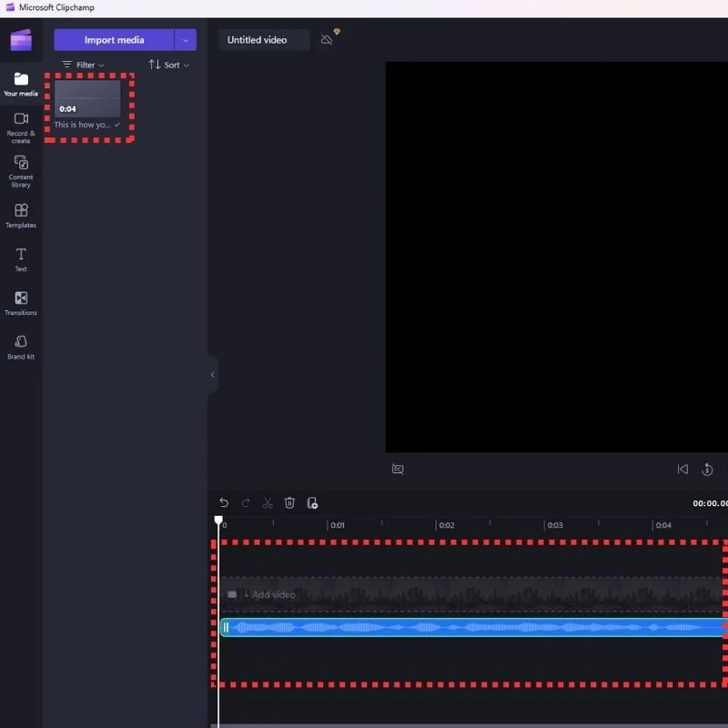Select the 0:04 media thumbnail
Screen dimensions: 728x728
click(x=87, y=98)
